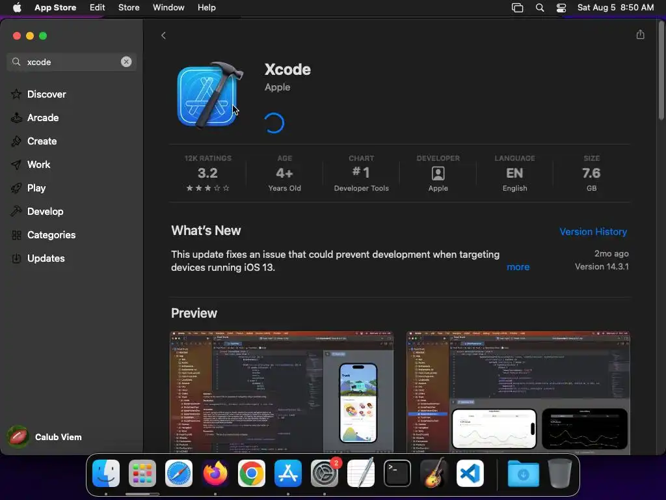Click the Work paper-plane icon
The width and height of the screenshot is (666, 500).
click(16, 165)
